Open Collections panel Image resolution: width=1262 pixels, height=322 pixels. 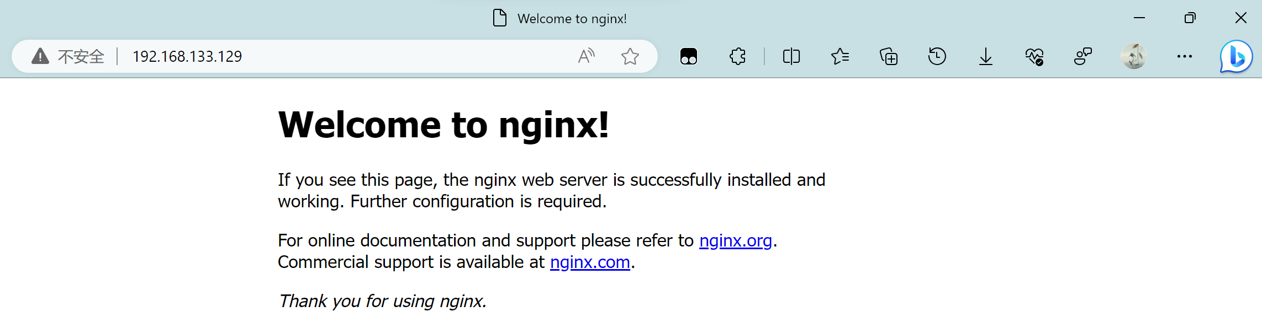point(889,56)
